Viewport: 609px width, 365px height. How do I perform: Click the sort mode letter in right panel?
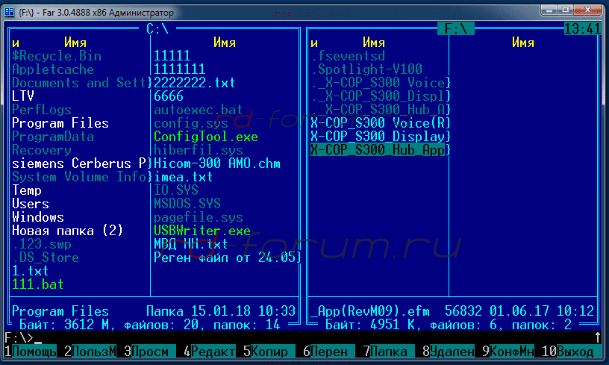[x=314, y=43]
